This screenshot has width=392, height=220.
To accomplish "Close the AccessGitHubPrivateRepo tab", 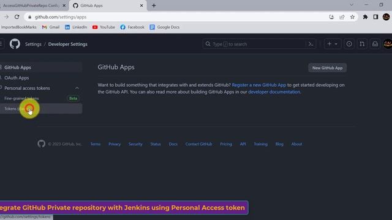I will pos(64,5).
